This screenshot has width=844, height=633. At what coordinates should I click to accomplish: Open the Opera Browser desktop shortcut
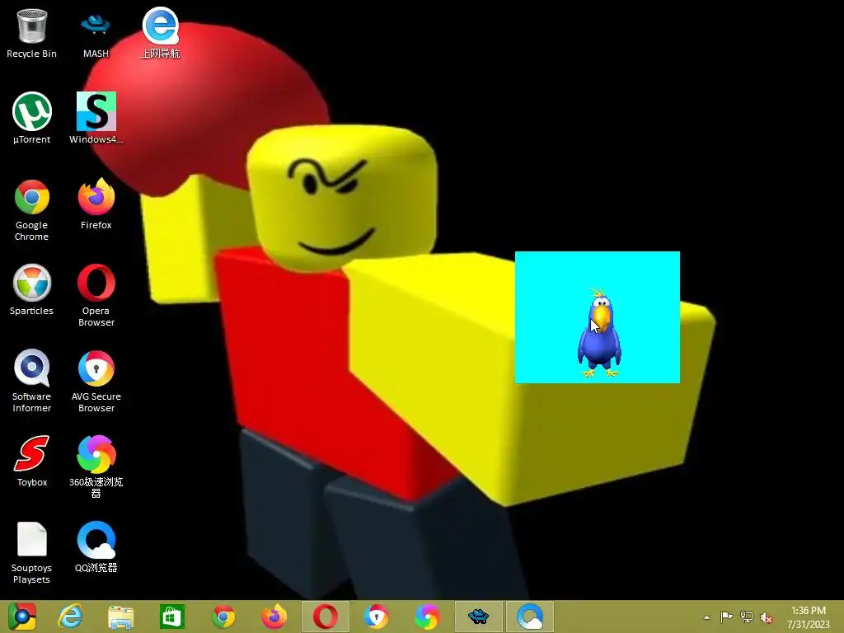(x=96, y=296)
